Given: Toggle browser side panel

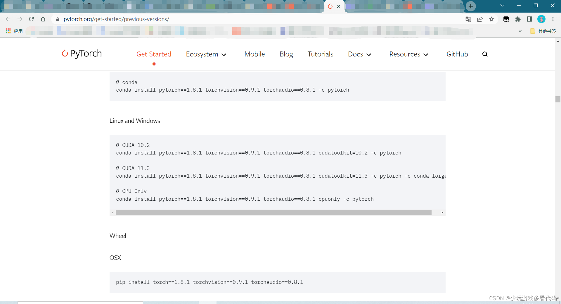Looking at the screenshot, I should coord(529,19).
